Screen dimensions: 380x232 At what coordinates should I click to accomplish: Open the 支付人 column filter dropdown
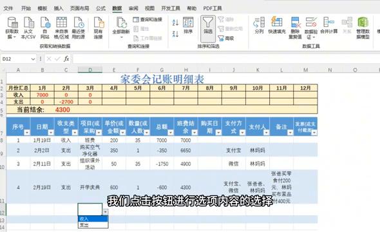[266, 132]
